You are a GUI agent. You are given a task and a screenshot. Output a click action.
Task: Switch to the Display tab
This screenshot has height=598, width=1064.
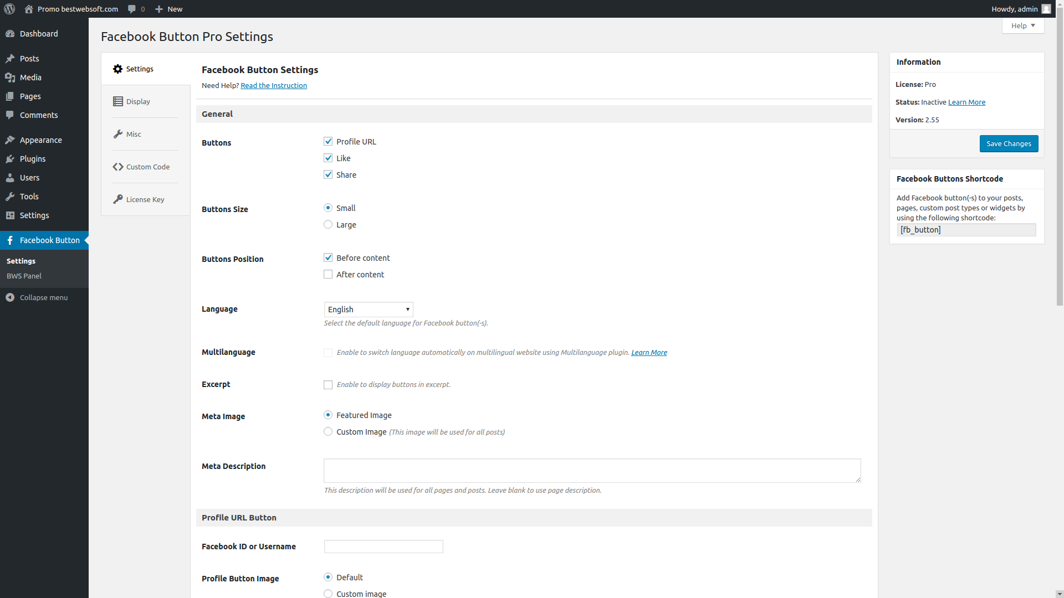click(146, 102)
